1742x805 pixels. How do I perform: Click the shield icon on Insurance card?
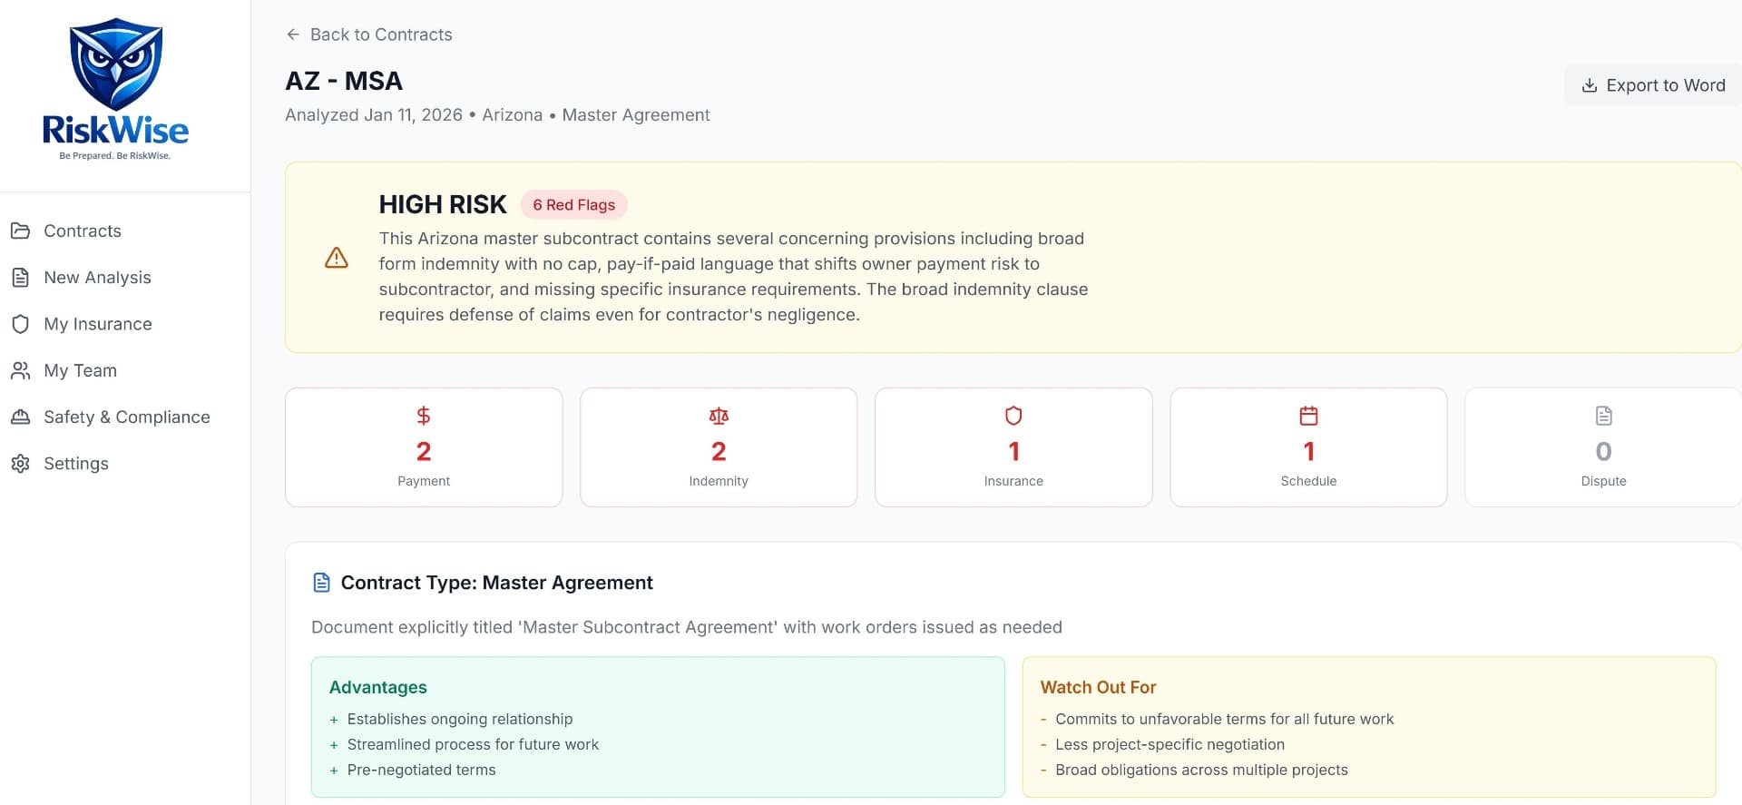tap(1013, 416)
